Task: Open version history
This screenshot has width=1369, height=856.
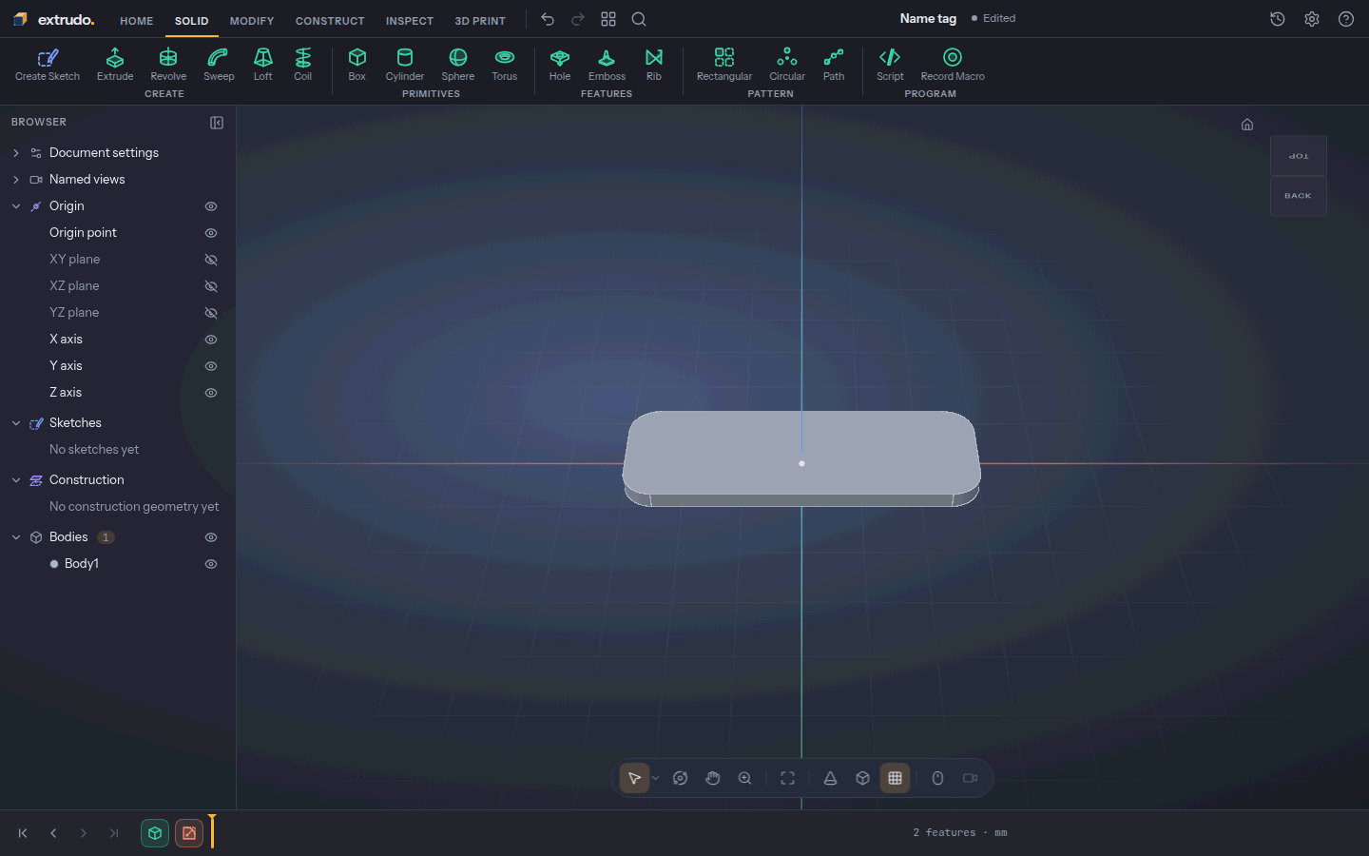Action: 1278,19
